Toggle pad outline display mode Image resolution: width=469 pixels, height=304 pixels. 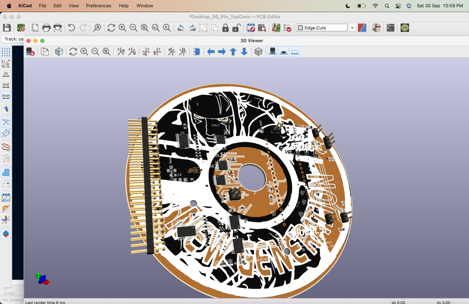point(6,198)
